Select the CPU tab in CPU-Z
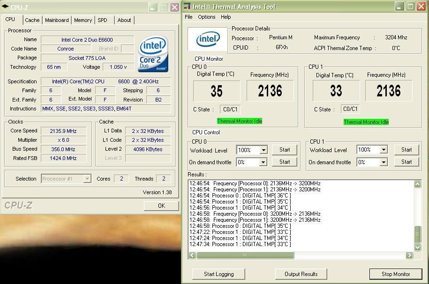 pyautogui.click(x=10, y=19)
